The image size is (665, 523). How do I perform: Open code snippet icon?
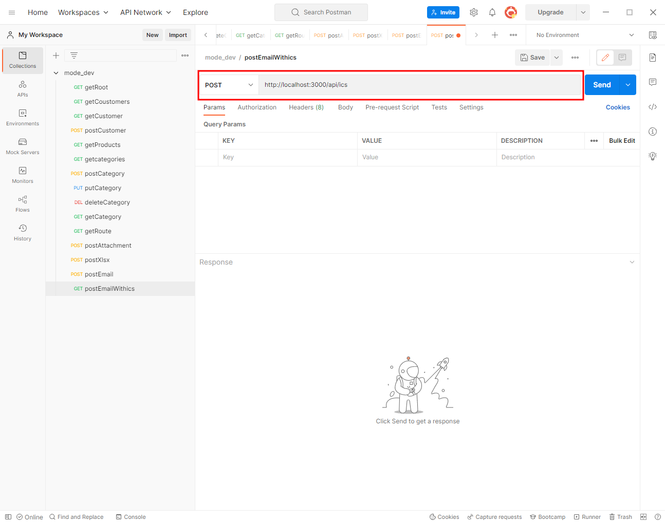(653, 107)
